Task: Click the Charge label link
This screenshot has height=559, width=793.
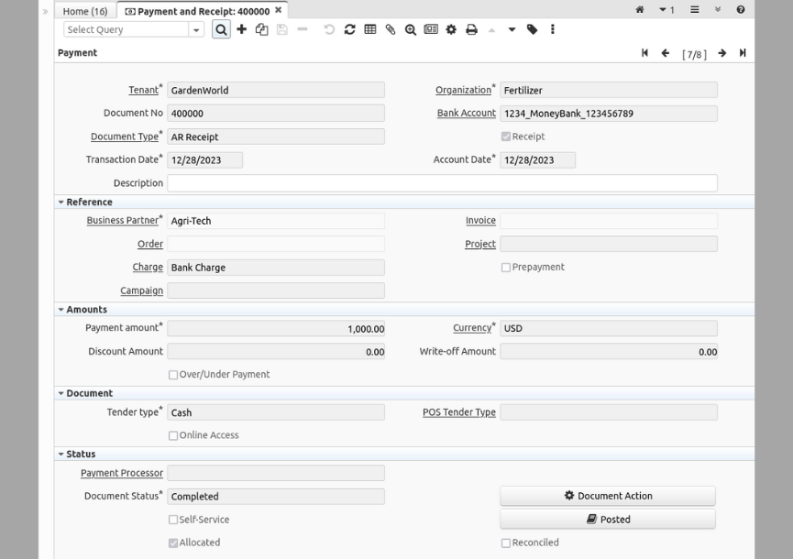Action: click(148, 267)
